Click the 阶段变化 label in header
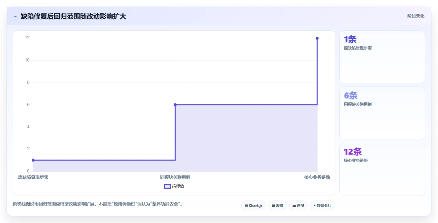 (x=416, y=16)
